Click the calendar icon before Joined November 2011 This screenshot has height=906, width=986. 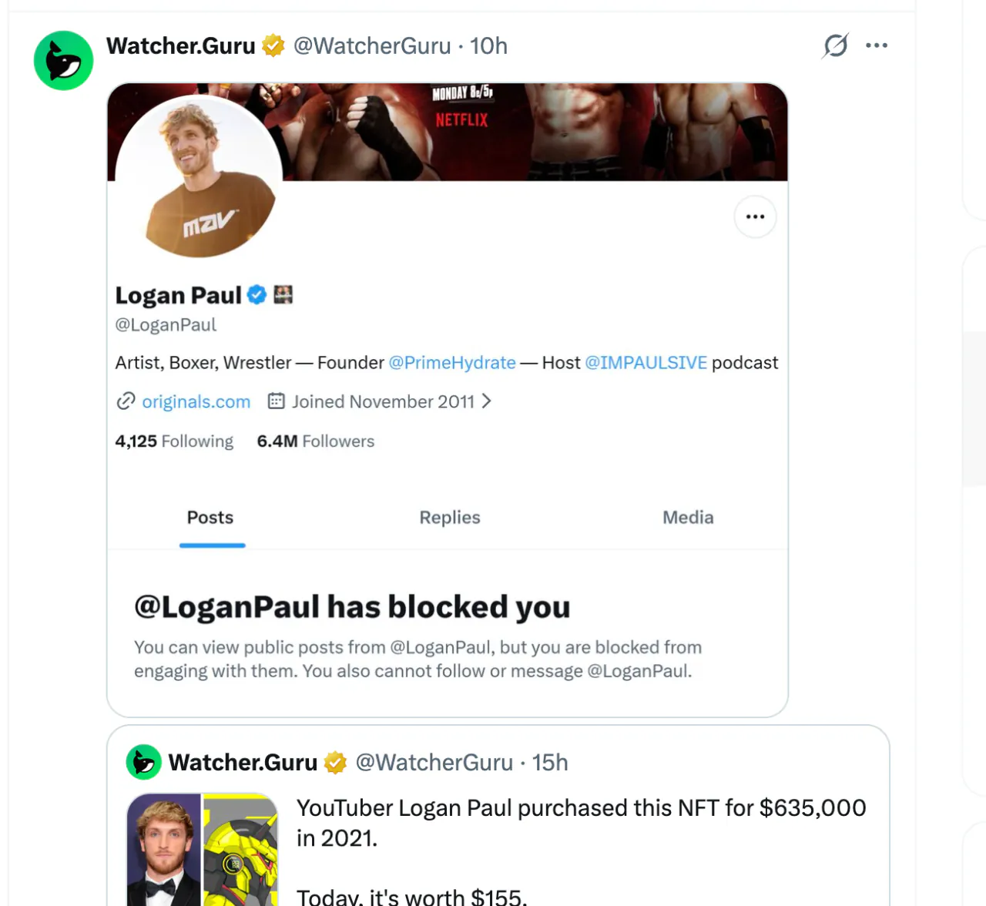tap(276, 401)
